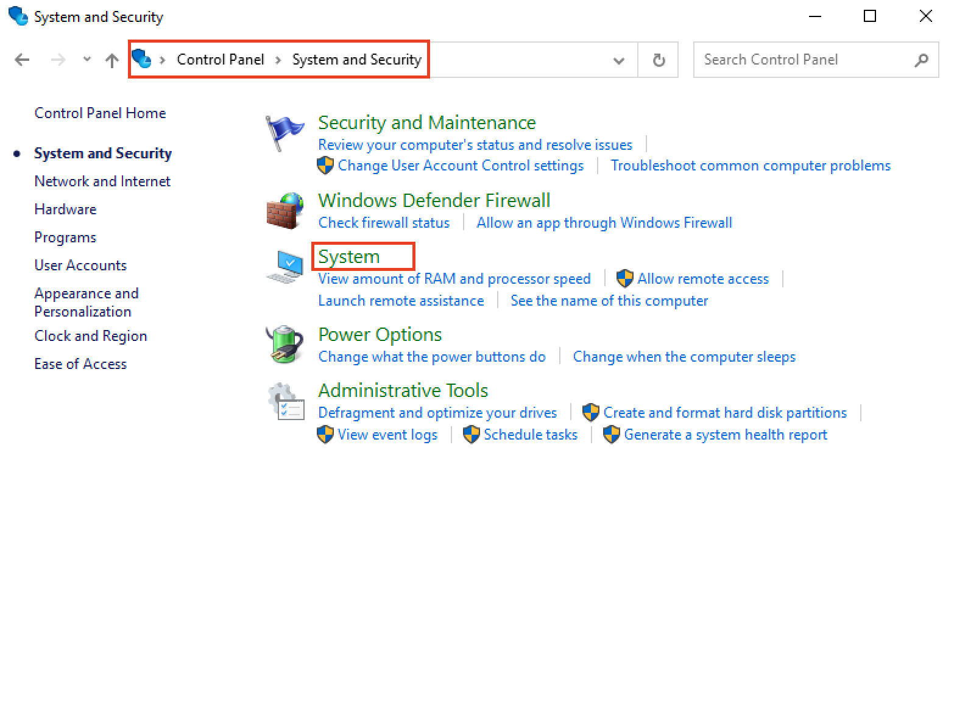
Task: Click See the name of this computer
Action: pos(609,301)
